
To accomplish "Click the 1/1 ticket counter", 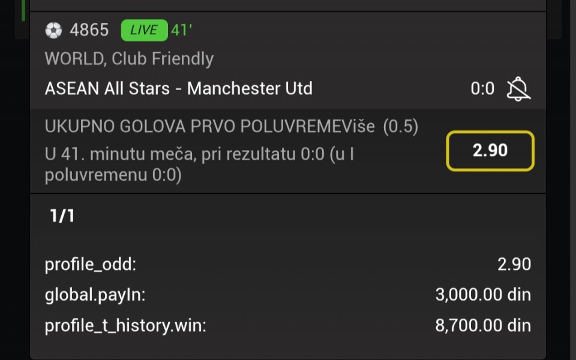I will [62, 216].
